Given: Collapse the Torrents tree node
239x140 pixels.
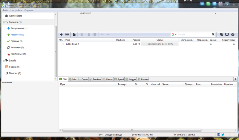Looking at the screenshot, I should [4, 22].
